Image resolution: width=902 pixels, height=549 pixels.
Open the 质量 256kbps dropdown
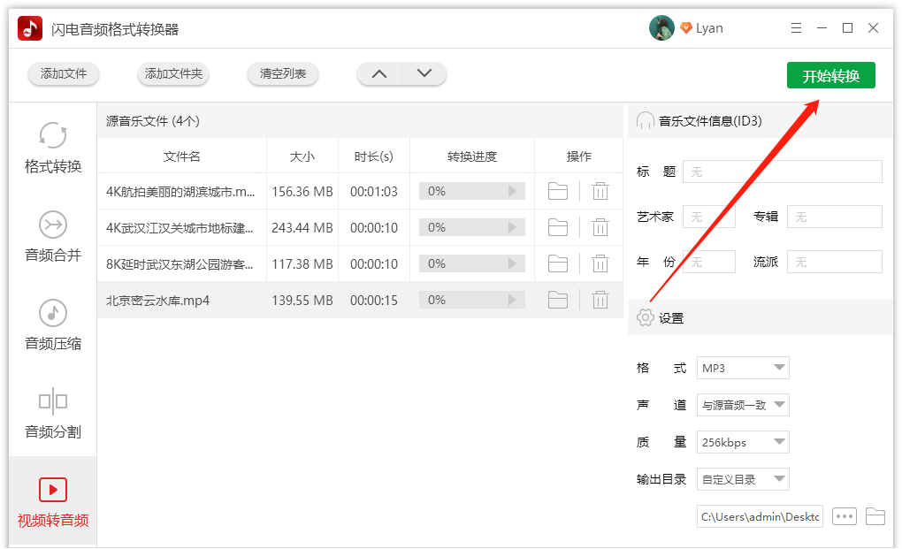[743, 442]
